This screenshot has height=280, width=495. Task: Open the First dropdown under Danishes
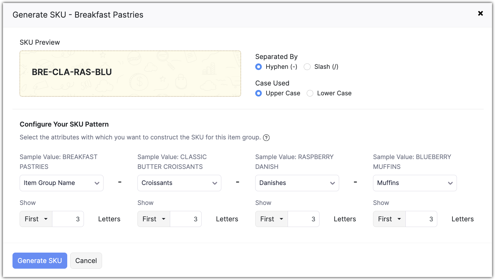[272, 219]
